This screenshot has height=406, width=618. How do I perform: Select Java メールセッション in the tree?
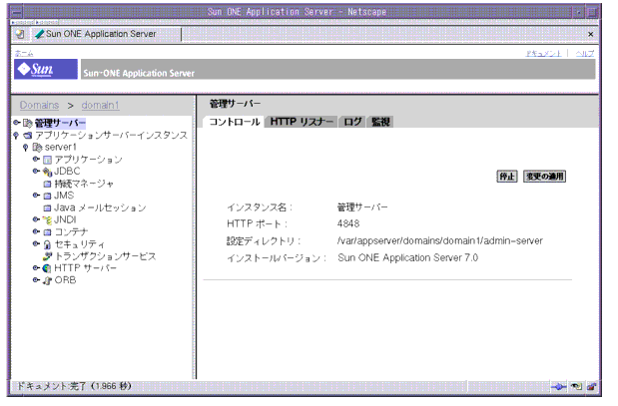100,207
